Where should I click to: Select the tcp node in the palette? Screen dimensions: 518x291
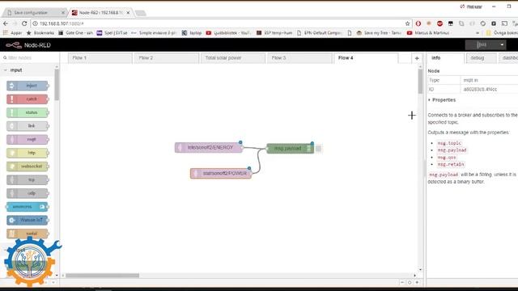tap(28, 179)
